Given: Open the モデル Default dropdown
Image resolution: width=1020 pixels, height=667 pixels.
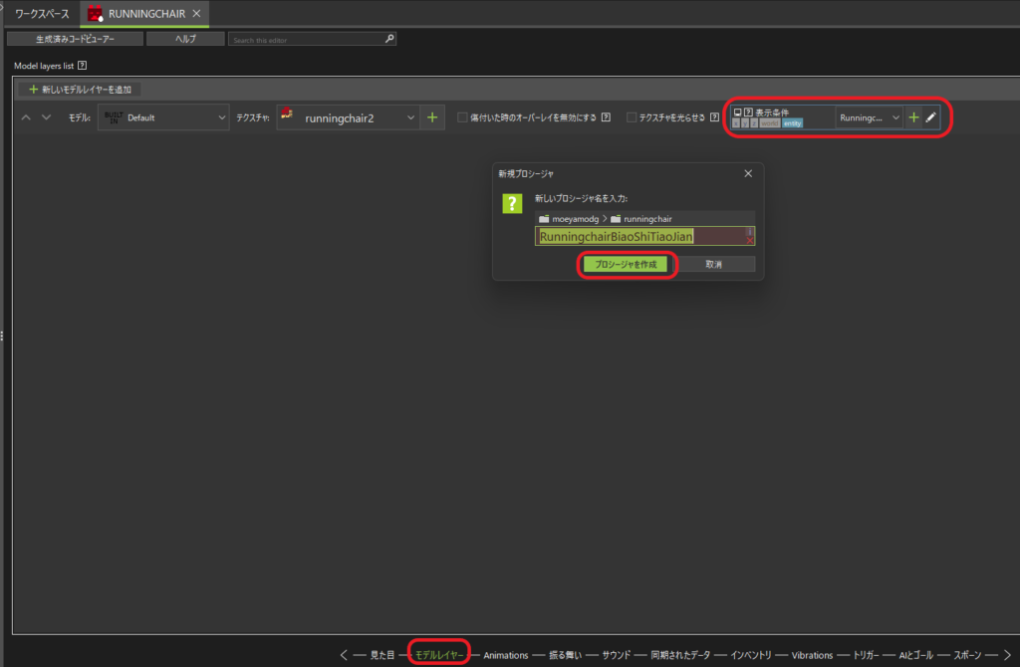Looking at the screenshot, I should (164, 117).
